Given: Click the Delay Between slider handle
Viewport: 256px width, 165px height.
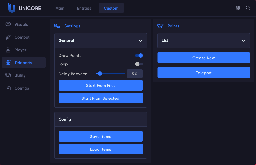Looking at the screenshot, I should (100, 74).
